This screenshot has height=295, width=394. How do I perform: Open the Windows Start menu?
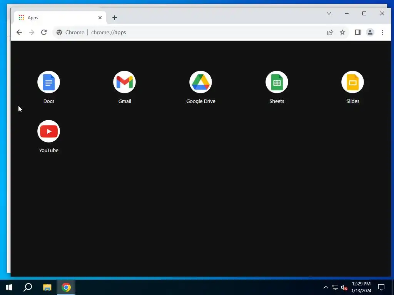point(9,287)
